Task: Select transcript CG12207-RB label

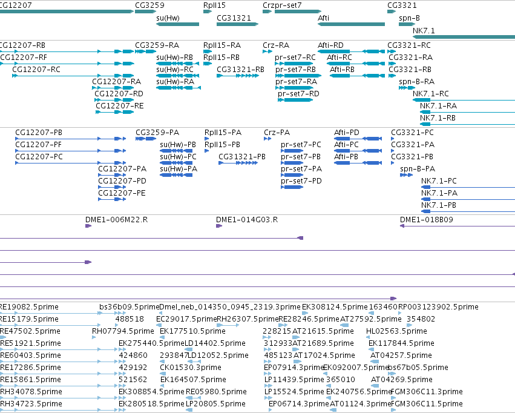Action: [x=22, y=45]
